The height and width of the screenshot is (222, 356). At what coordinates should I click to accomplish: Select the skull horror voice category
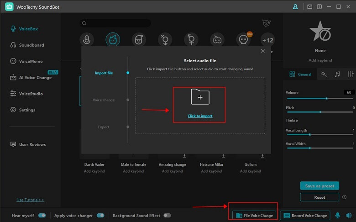(x=243, y=40)
